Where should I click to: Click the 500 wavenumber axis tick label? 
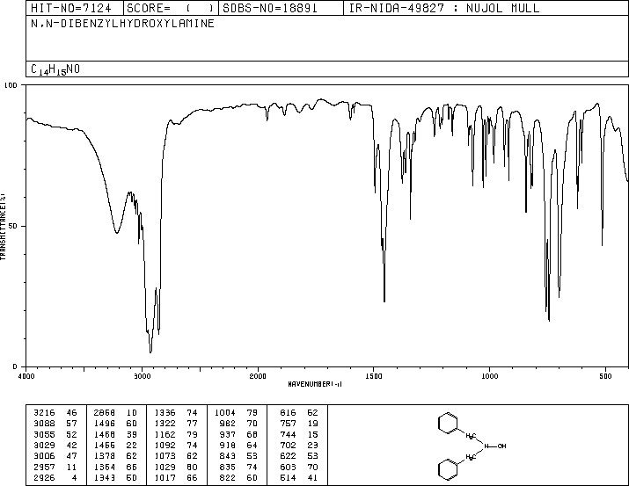[605, 376]
